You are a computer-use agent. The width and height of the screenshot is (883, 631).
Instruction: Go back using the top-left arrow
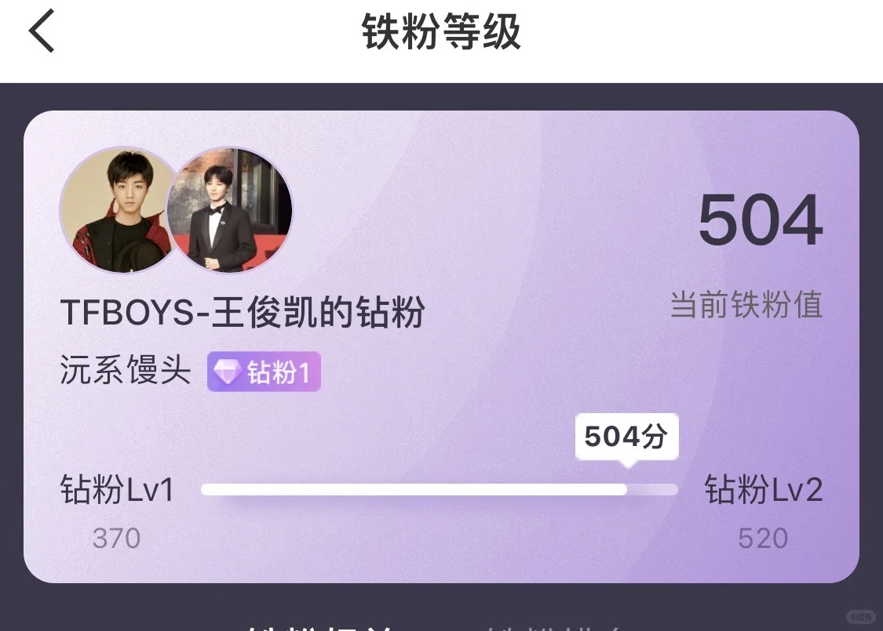42,31
